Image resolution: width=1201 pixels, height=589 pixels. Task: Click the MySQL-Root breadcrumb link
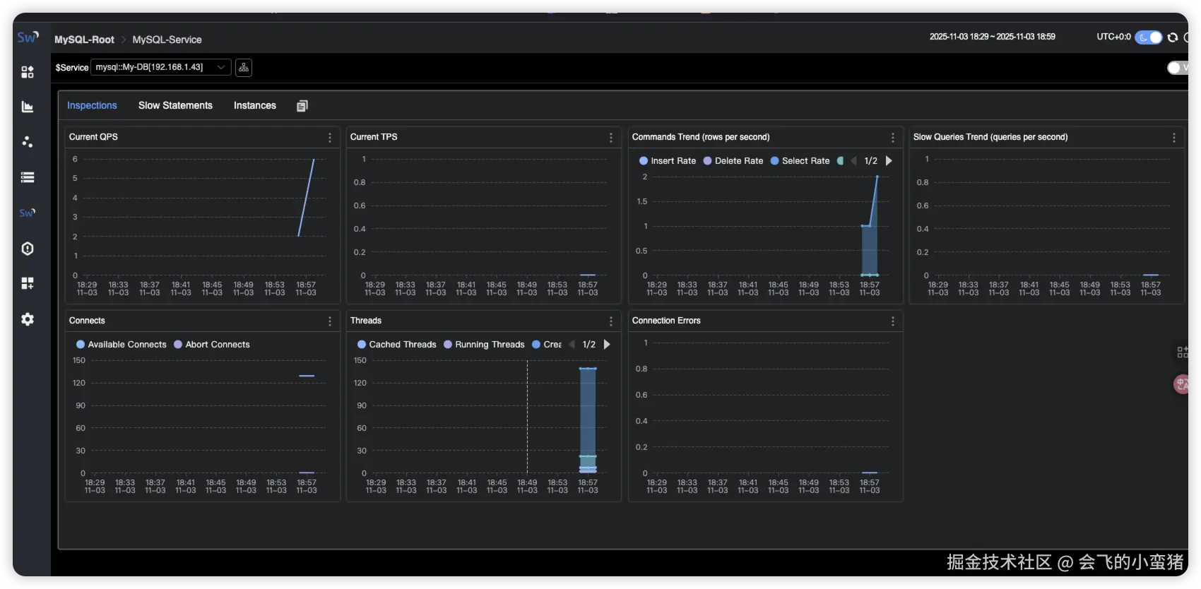point(84,40)
